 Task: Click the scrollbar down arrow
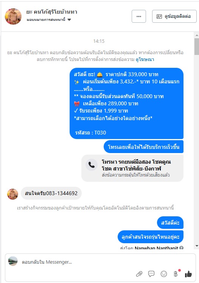coord(197,246)
